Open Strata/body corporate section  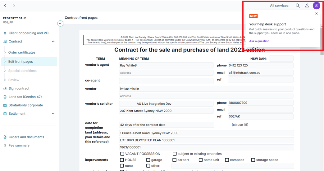[x=25, y=105]
